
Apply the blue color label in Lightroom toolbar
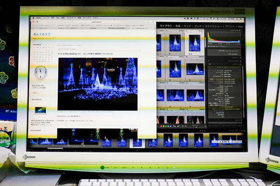[168, 126]
